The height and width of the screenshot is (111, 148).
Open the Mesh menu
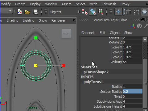[93, 4]
